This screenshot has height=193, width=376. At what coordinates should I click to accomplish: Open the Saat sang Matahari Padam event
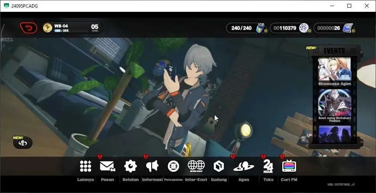coord(334,103)
